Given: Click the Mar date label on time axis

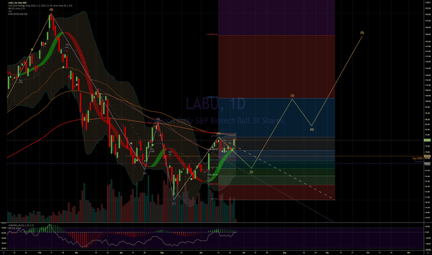Looking at the screenshot, I should pyautogui.click(x=76, y=252).
